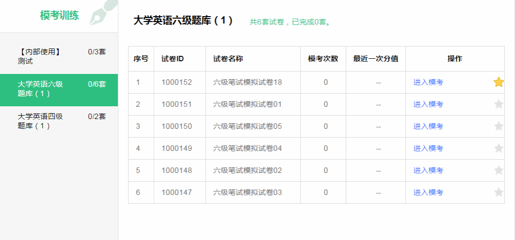Start mock exam for 六级笔试模拟试卷05
The height and width of the screenshot is (240, 515).
428,126
